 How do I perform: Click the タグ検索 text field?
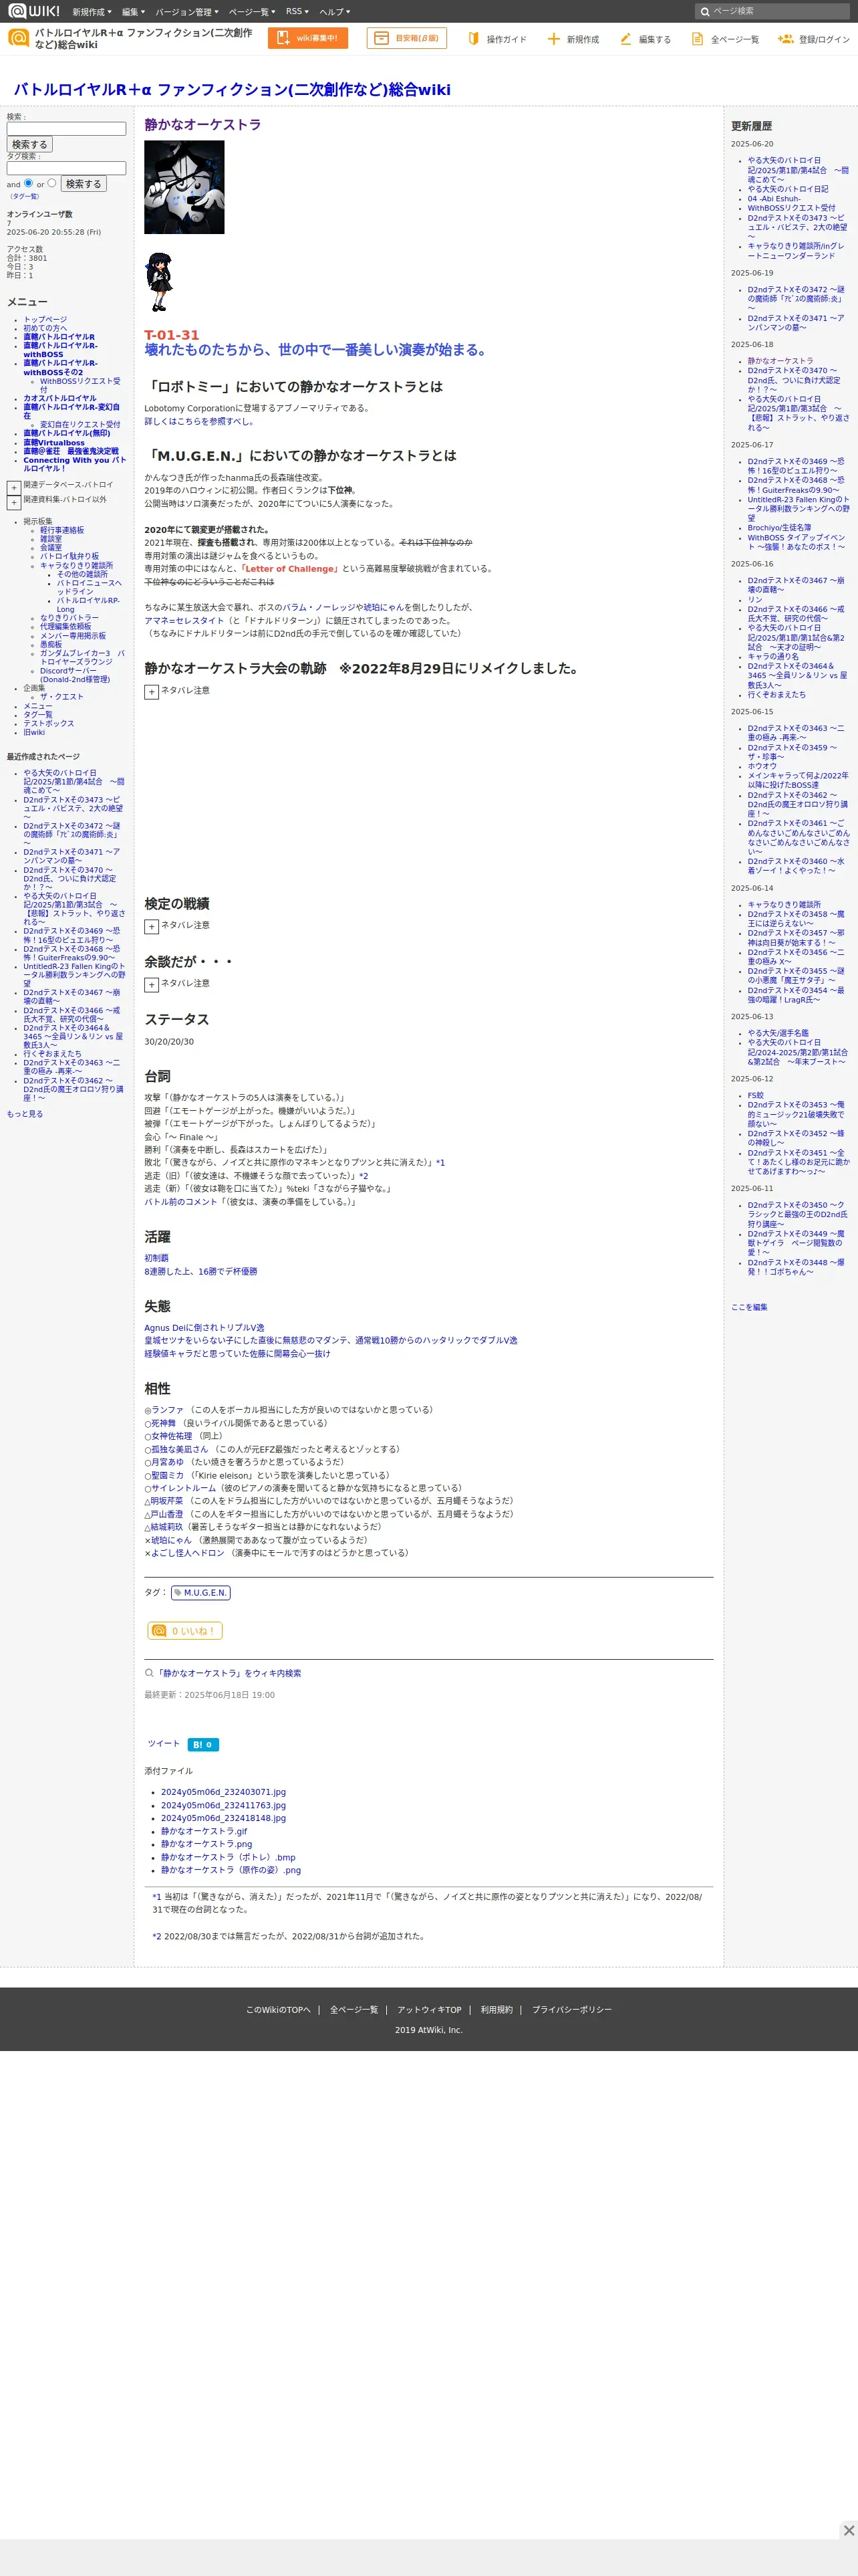click(66, 168)
